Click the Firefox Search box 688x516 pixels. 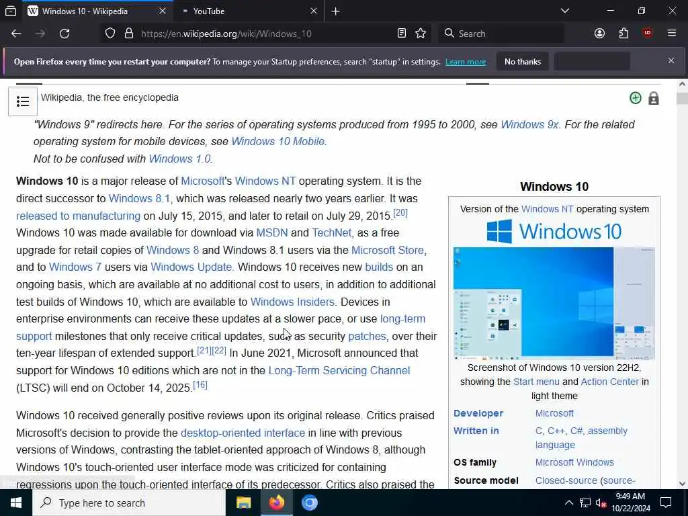tap(500, 34)
